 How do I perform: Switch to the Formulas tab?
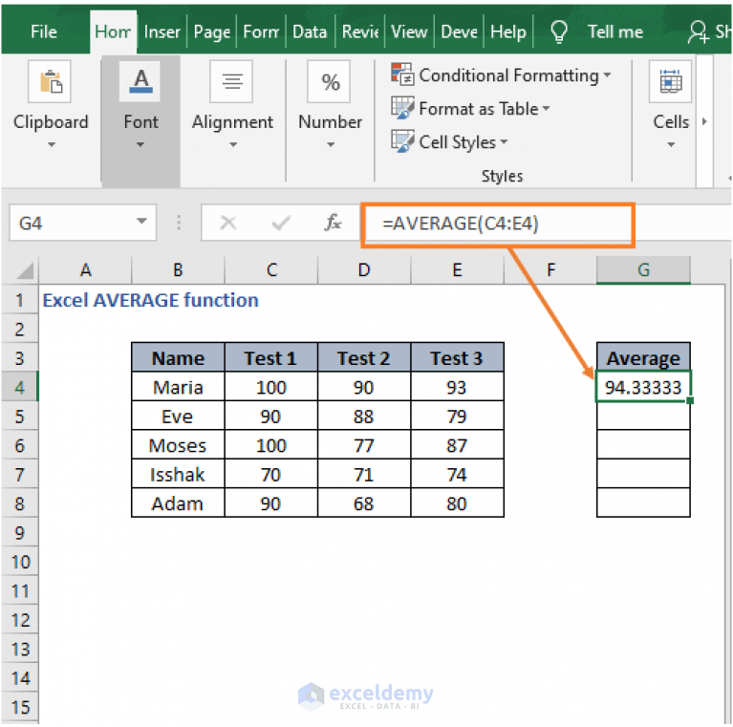click(261, 32)
